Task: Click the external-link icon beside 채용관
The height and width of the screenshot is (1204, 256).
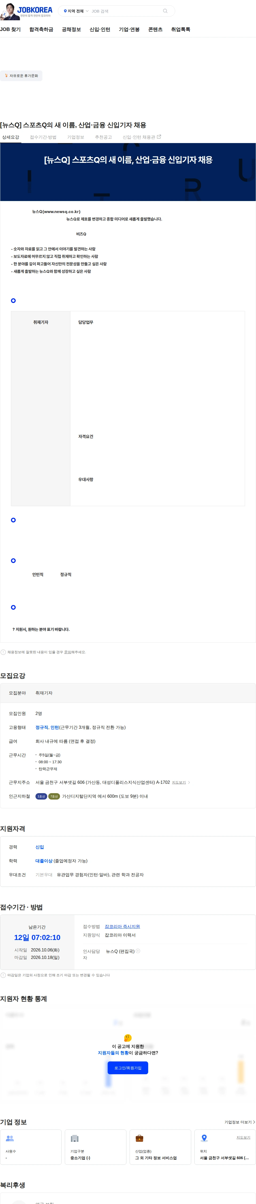Action: [x=159, y=137]
